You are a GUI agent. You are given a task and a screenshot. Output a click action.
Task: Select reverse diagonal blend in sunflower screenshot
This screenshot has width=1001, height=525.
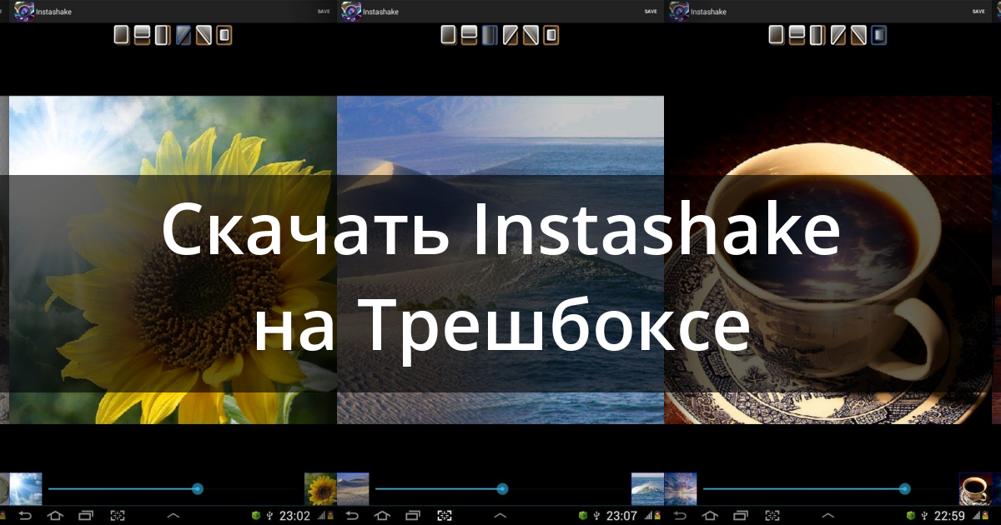204,35
